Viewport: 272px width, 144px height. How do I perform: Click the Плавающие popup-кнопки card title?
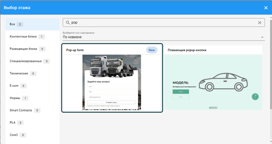(187, 50)
